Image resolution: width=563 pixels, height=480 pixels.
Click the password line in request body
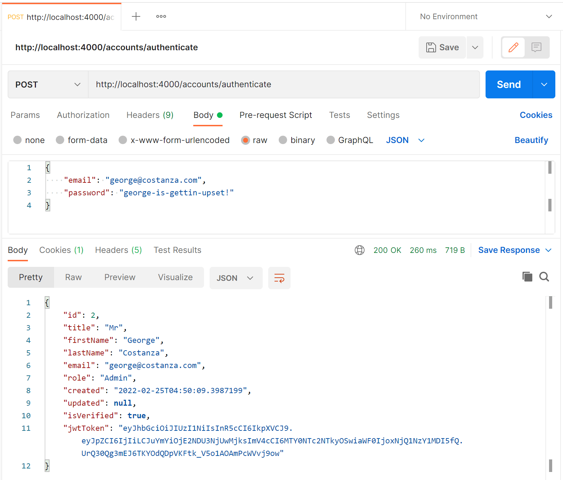click(x=149, y=193)
